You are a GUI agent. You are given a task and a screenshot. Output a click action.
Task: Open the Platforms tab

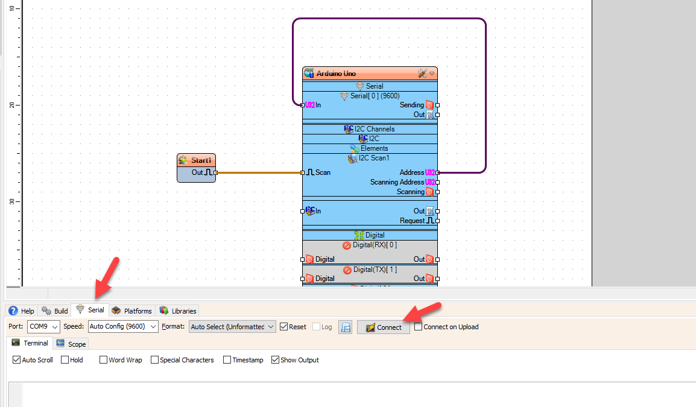[x=131, y=311]
